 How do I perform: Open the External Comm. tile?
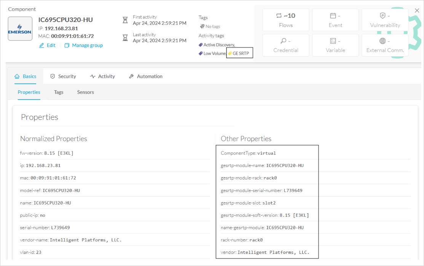point(385,45)
